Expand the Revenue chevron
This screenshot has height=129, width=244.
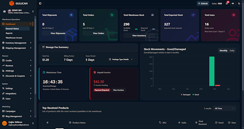coord(30,66)
